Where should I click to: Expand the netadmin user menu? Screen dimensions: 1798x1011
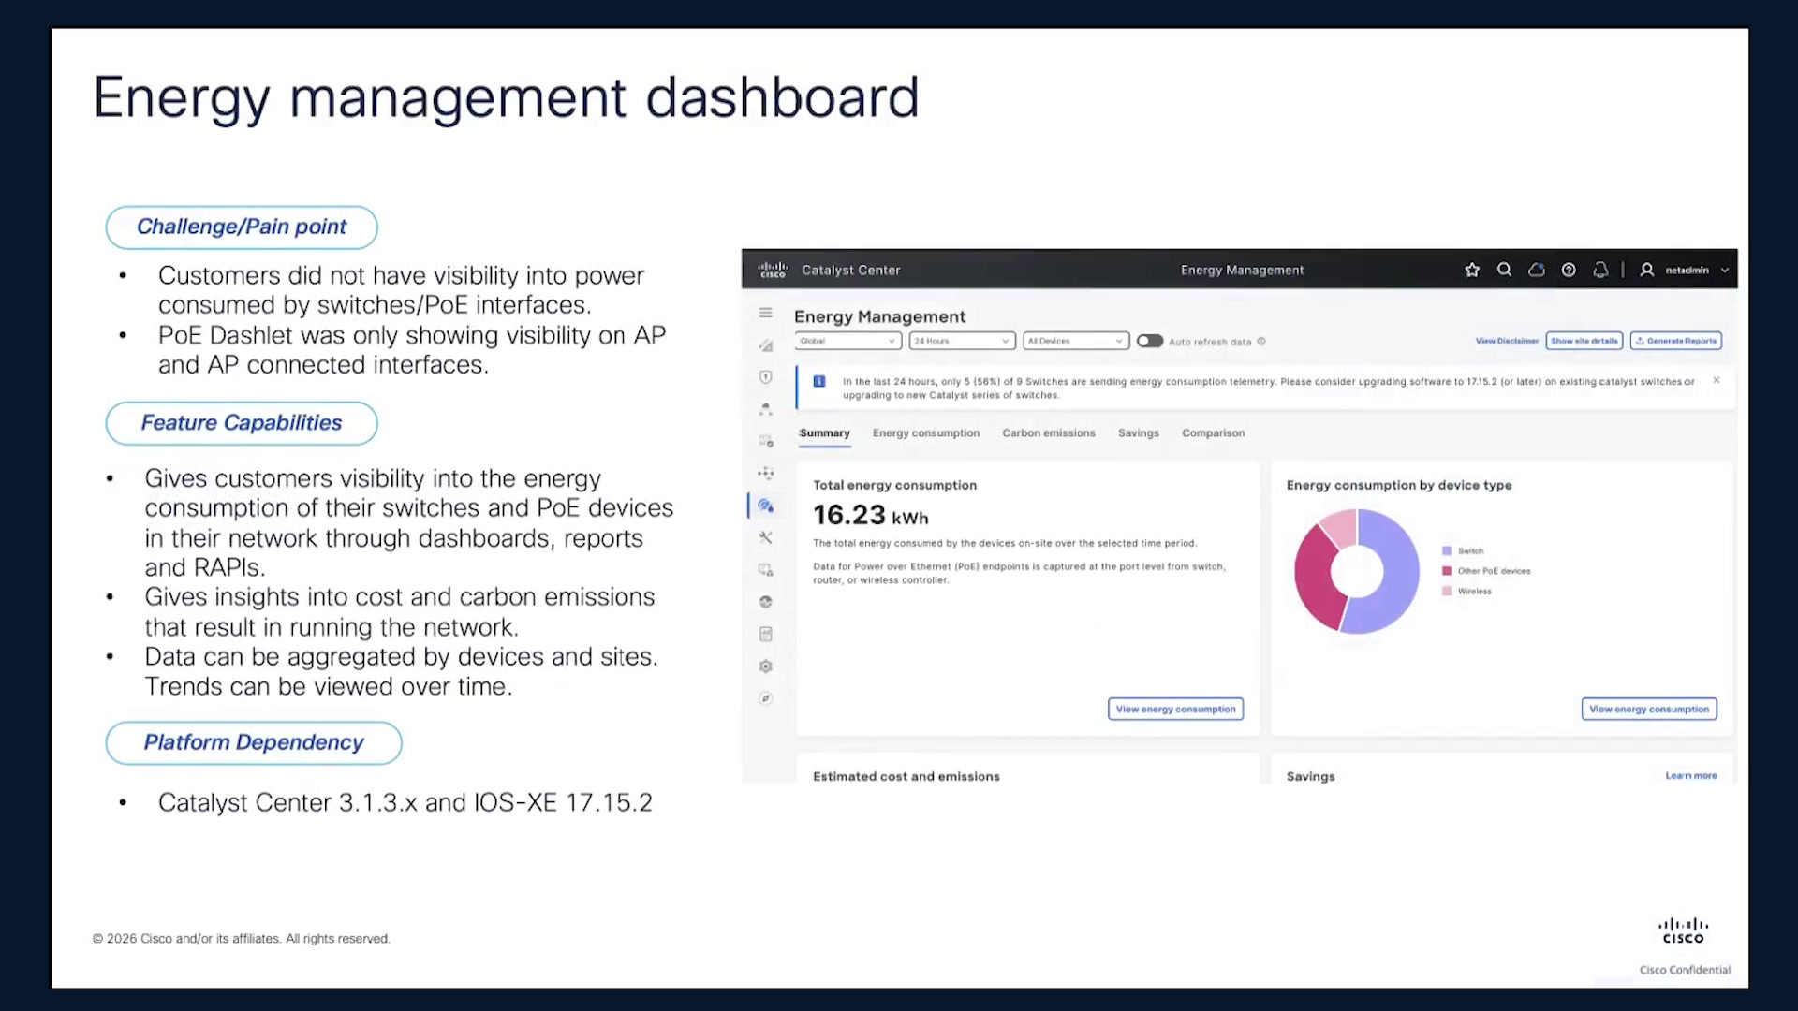coord(1684,270)
